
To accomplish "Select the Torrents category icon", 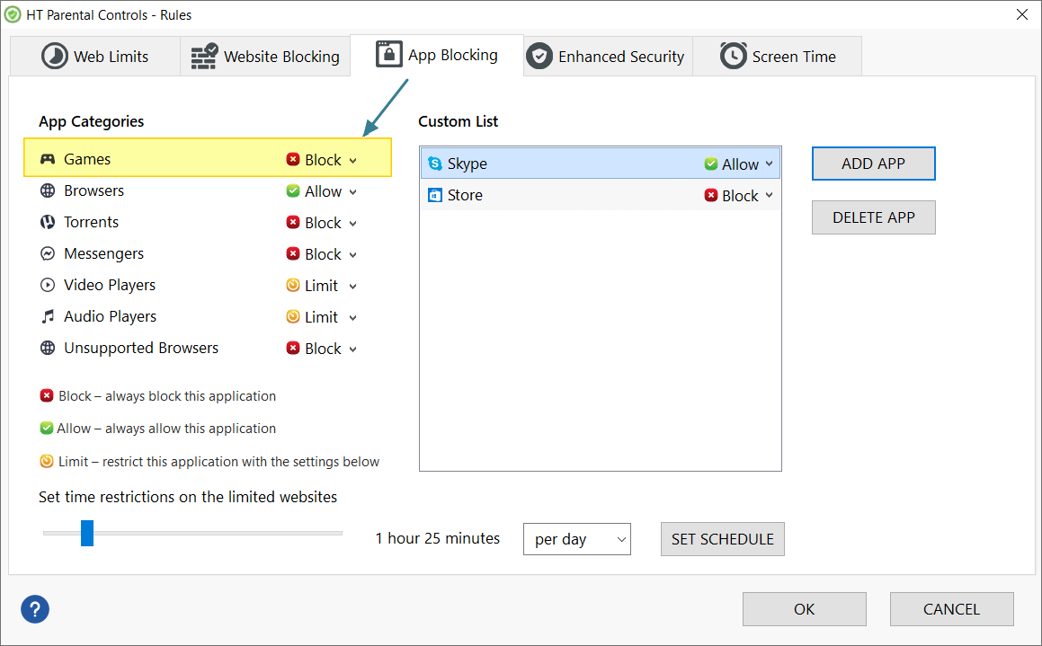I will click(48, 222).
